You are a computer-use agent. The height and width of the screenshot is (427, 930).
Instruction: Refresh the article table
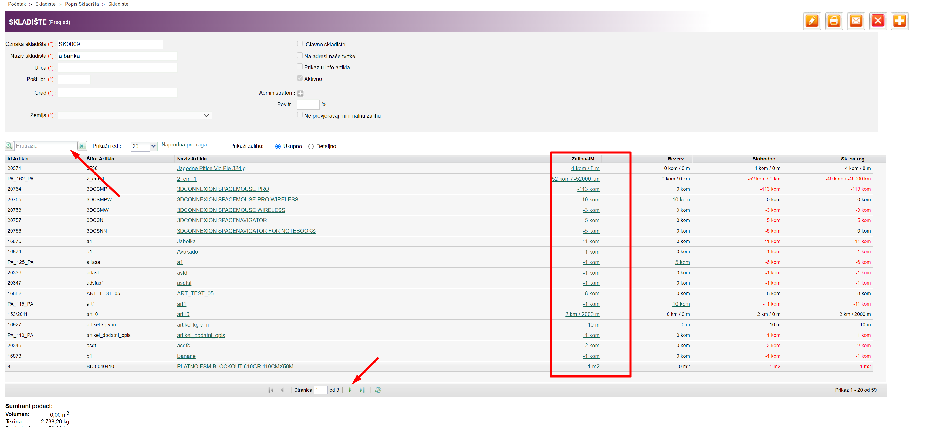coord(378,390)
